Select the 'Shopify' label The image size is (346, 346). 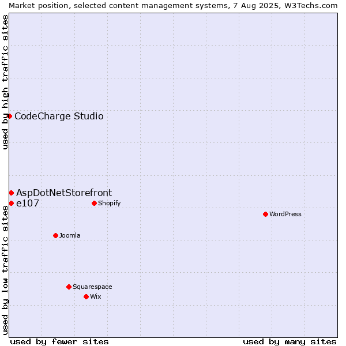pos(109,203)
